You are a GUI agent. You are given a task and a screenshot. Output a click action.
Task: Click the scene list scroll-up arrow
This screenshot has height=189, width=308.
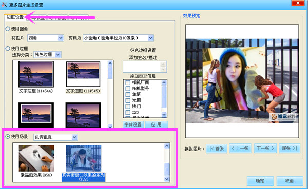tap(167, 146)
